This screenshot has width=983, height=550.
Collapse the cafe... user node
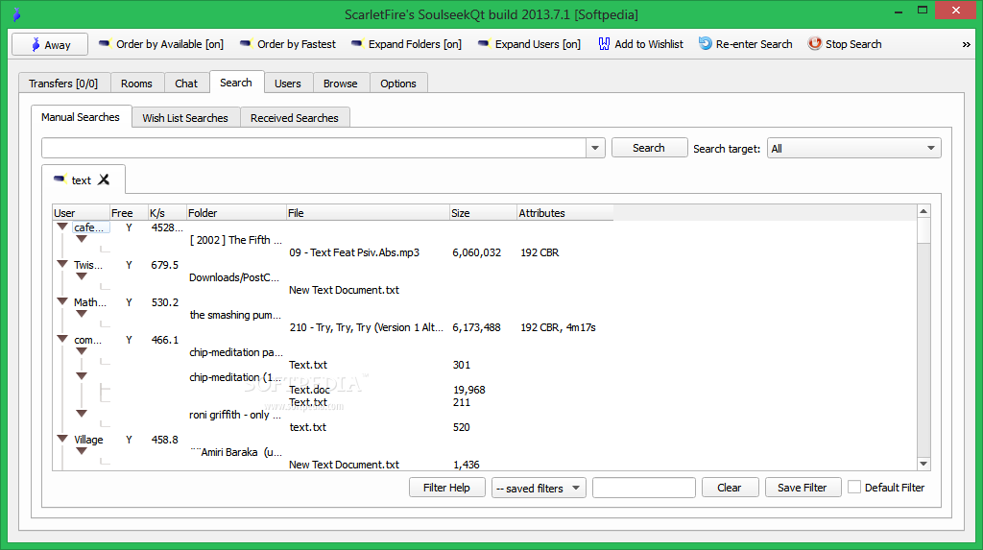click(x=62, y=227)
